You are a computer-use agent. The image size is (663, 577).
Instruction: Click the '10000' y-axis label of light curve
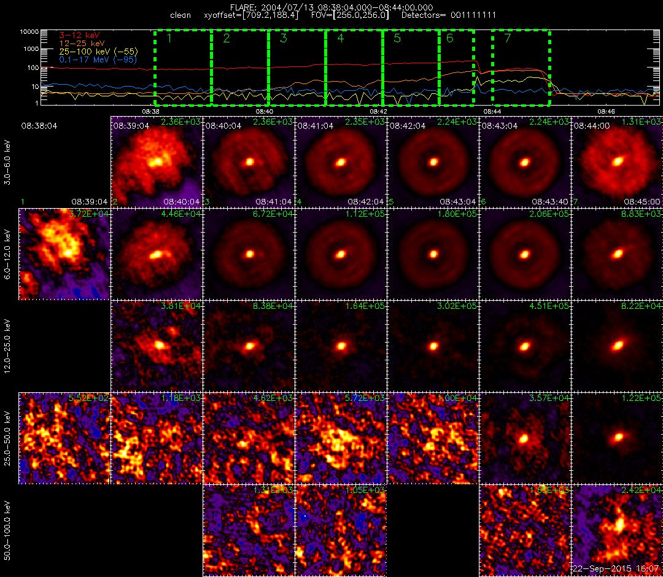pos(29,32)
